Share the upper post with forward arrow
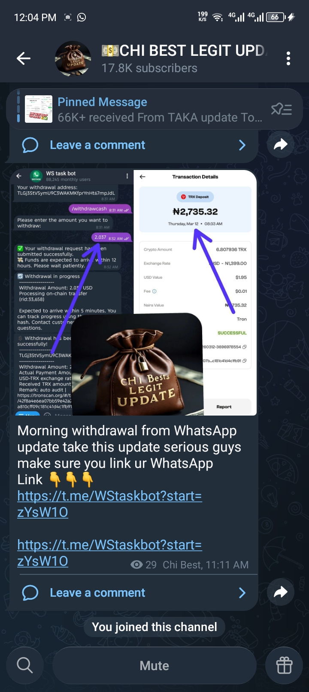This screenshot has width=309, height=692. (x=280, y=145)
